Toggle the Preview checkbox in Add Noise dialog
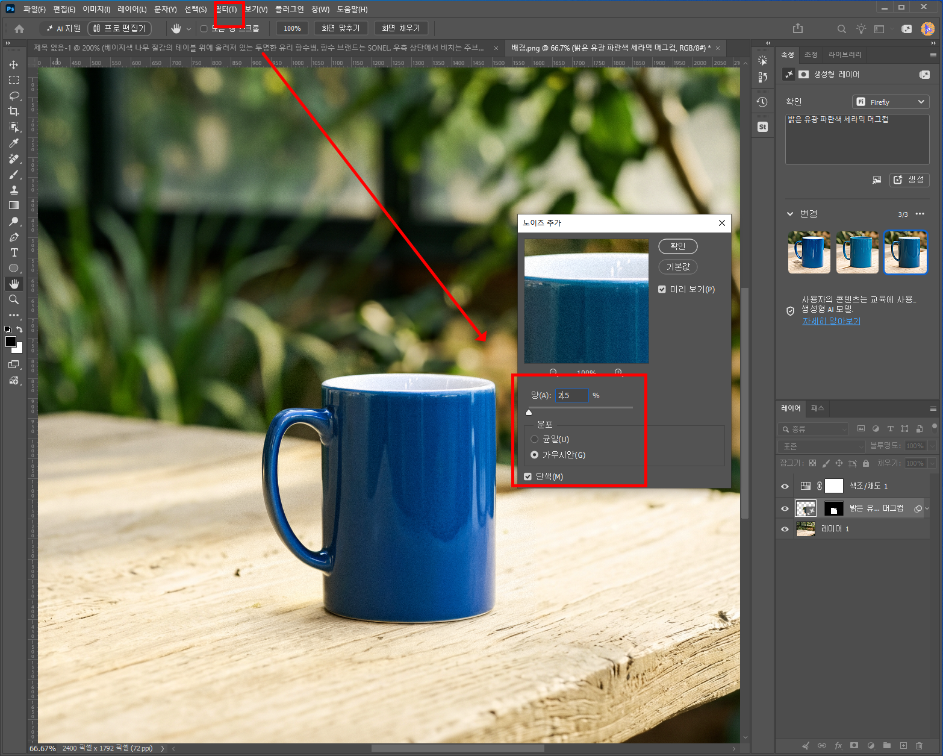This screenshot has height=756, width=943. (x=662, y=289)
